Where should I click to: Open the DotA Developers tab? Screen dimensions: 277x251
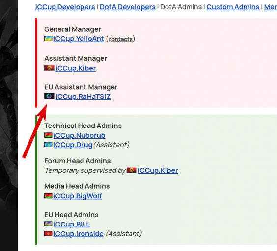click(x=128, y=7)
